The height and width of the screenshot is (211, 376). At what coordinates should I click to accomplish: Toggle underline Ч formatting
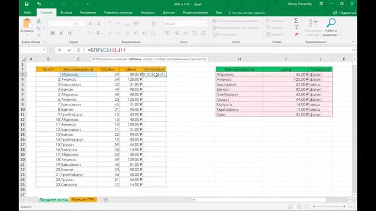point(70,33)
